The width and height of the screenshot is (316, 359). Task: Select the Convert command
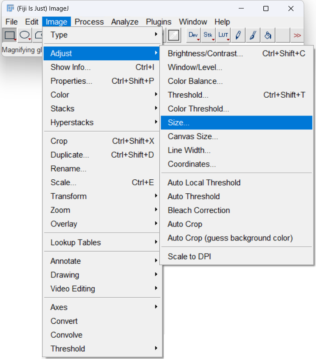[102, 321]
